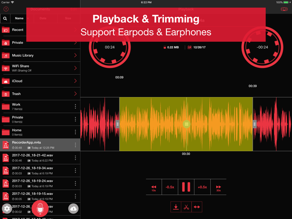Open the Home folder icon
Screen dimensions: 292x219
pyautogui.click(x=5, y=132)
